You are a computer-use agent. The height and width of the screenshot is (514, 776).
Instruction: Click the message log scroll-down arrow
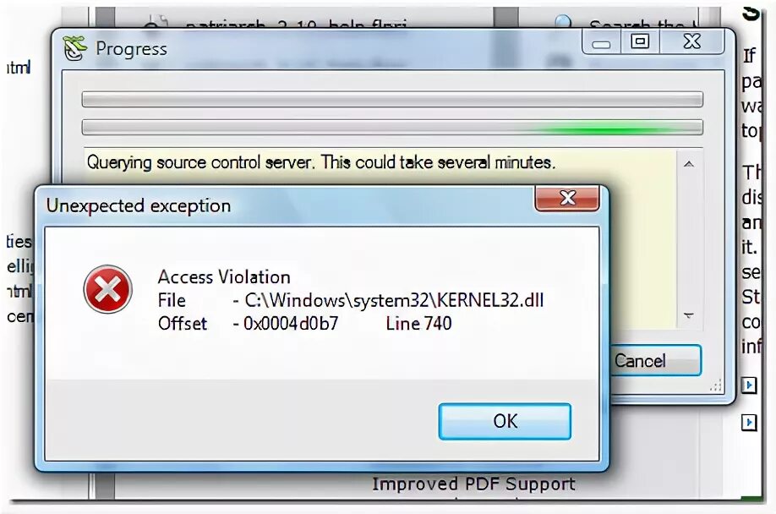(688, 315)
